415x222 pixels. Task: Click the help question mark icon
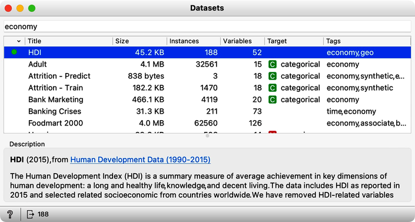(10, 214)
